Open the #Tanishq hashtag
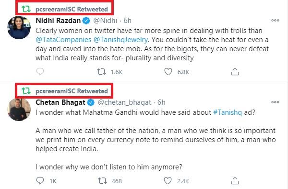The image size is (288, 189). (228, 112)
